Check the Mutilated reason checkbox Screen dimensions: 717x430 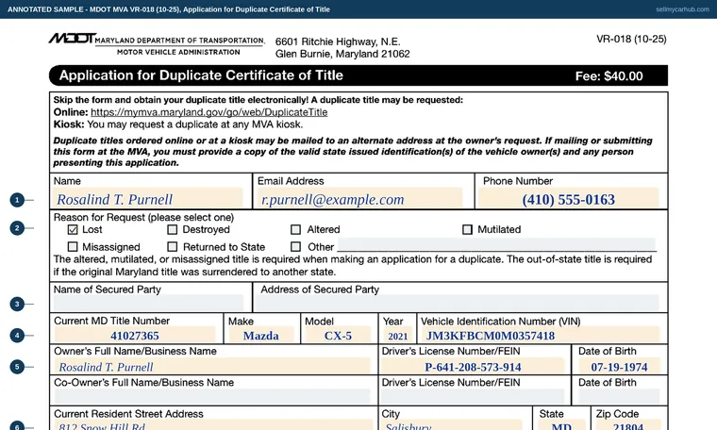coord(467,229)
